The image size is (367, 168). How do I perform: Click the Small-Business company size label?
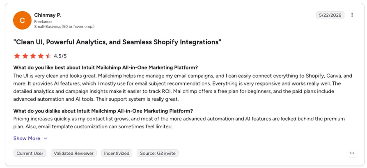tap(64, 26)
